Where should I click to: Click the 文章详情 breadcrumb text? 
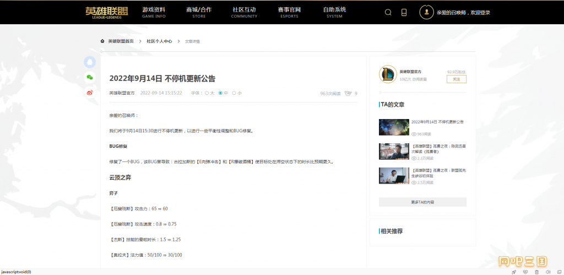point(192,41)
